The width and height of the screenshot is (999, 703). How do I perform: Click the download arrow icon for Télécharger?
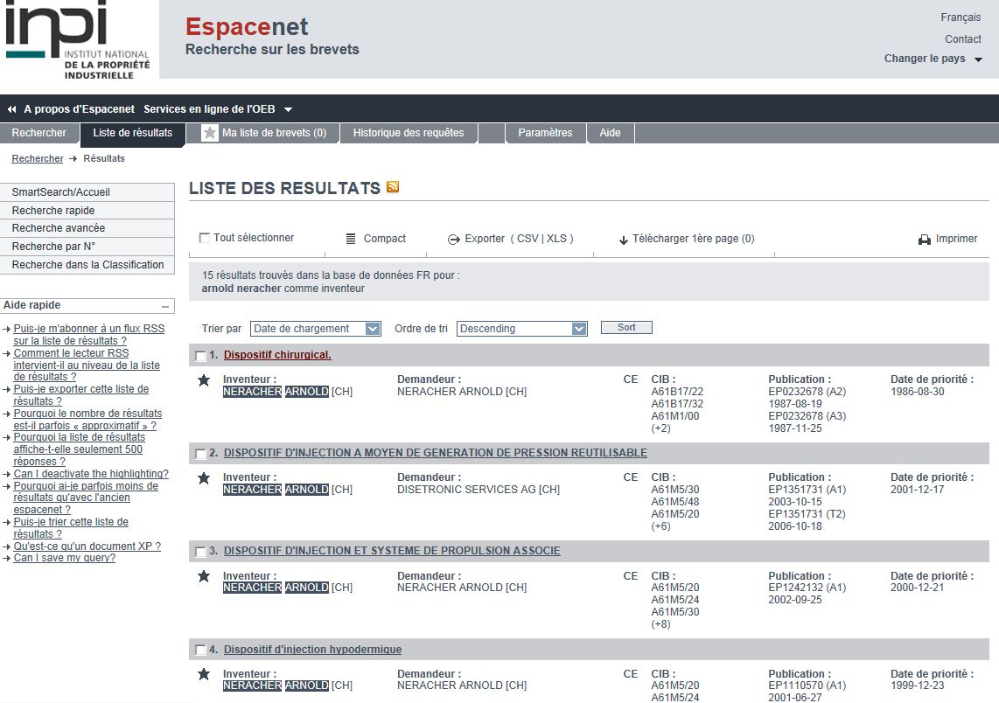pos(624,240)
